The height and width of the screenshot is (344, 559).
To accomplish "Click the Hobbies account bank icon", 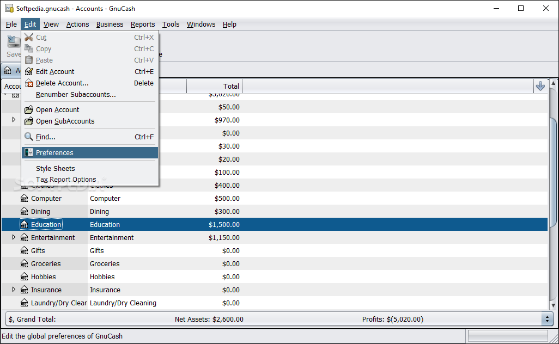I will (24, 277).
